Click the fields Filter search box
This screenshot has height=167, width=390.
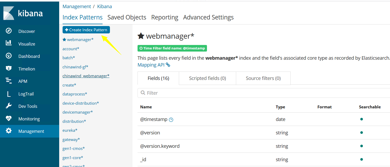point(263,93)
